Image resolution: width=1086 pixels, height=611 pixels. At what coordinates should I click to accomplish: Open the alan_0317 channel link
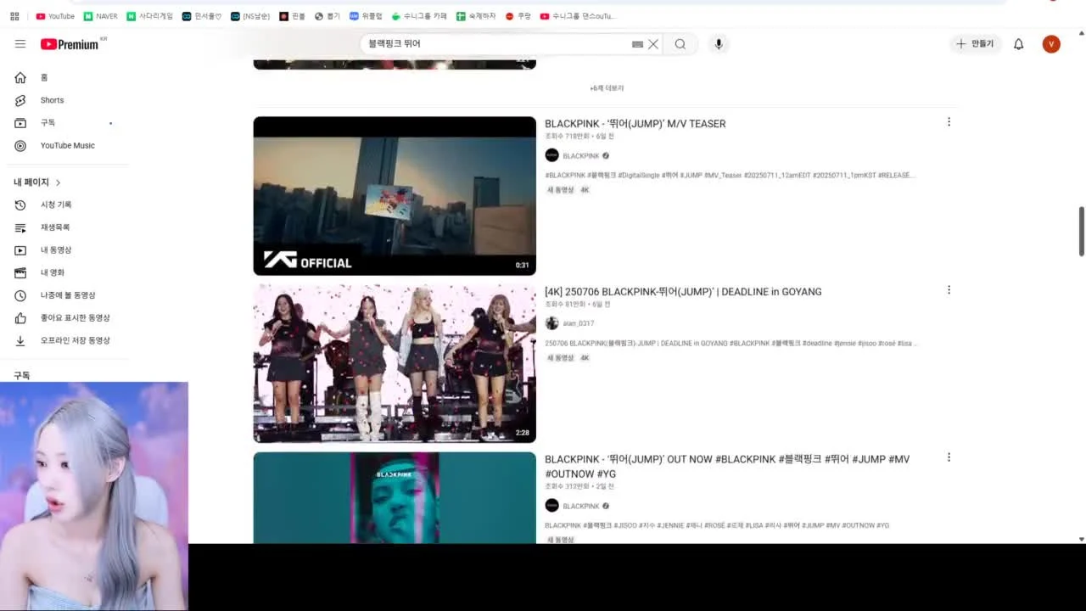click(x=578, y=323)
